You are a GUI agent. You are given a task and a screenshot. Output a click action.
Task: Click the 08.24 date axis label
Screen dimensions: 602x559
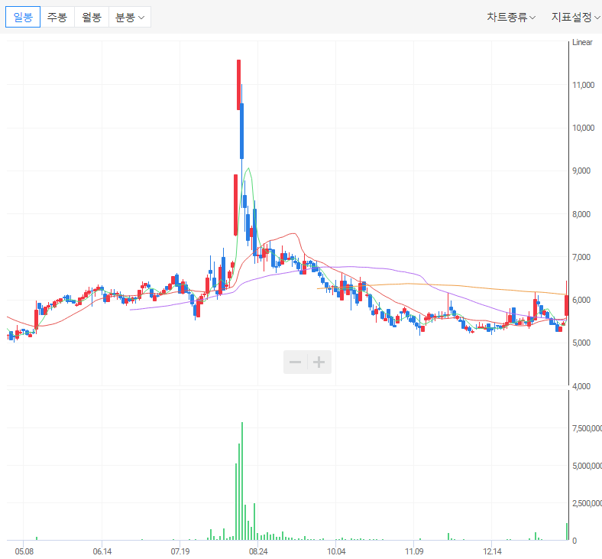click(x=258, y=551)
